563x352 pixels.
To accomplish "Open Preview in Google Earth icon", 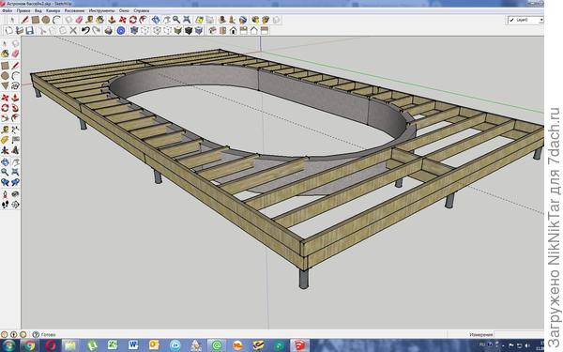I will point(243,20).
